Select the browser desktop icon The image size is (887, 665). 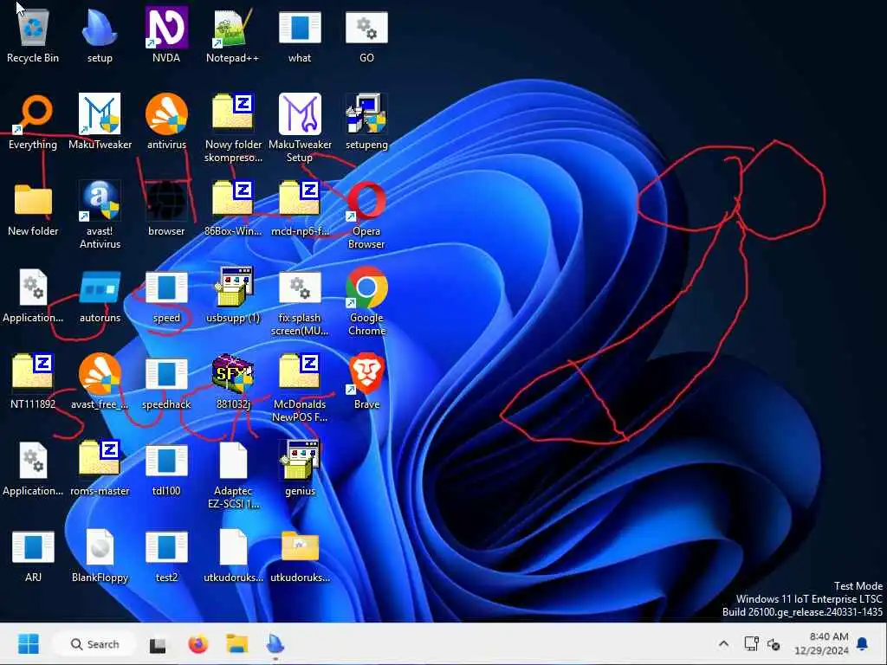[166, 208]
